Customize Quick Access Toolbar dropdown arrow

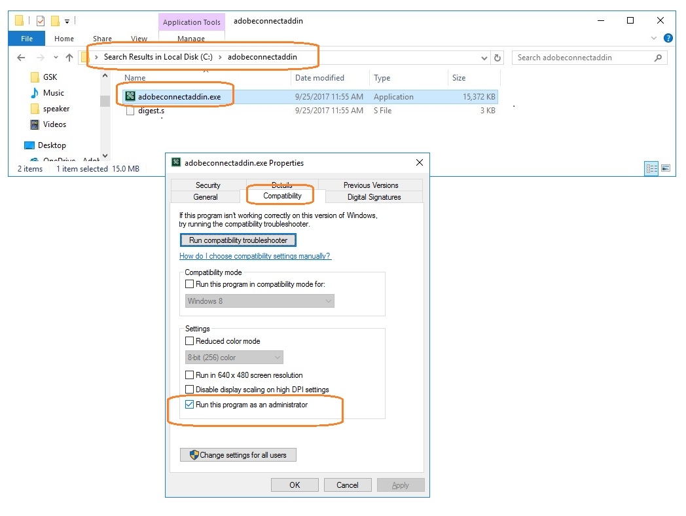point(67,21)
